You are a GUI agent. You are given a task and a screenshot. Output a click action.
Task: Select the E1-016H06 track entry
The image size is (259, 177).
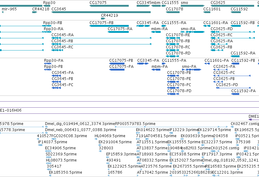click(11, 110)
